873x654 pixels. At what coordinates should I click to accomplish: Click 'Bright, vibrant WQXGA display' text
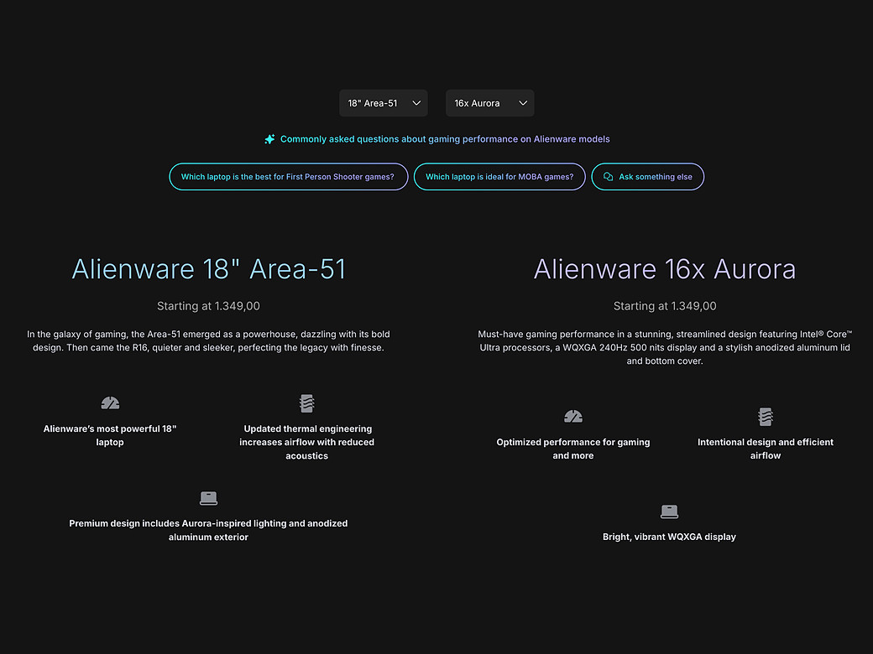point(669,537)
